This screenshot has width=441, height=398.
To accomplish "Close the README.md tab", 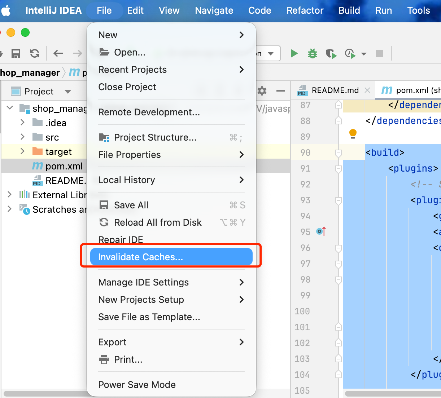I will (x=367, y=90).
